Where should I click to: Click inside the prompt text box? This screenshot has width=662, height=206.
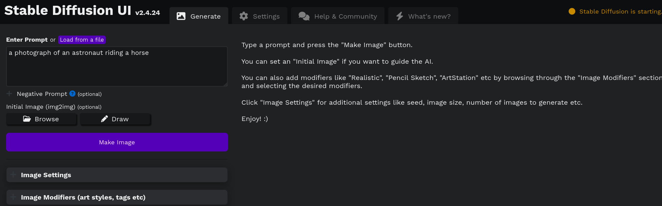[117, 66]
